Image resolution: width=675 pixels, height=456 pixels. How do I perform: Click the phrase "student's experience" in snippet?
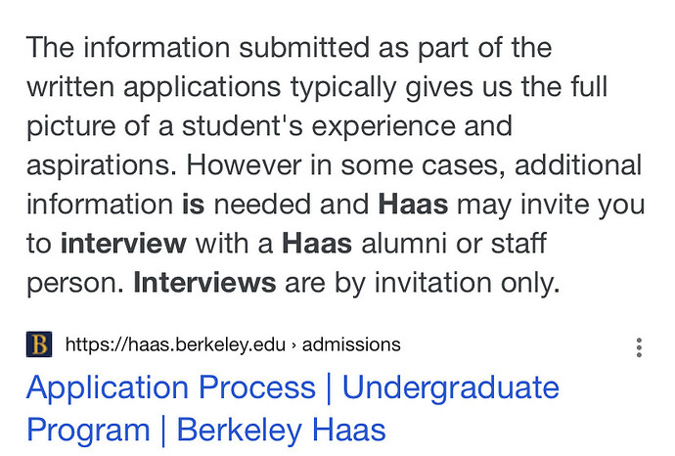(319, 126)
